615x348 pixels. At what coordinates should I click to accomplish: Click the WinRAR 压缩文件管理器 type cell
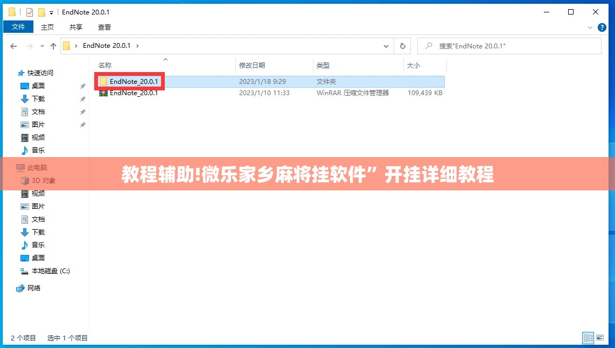[353, 93]
